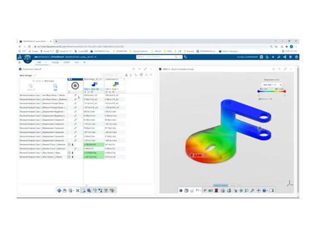Image resolution: width=316 pixels, height=237 pixels.
Task: Open the Platform Management bookmark
Action: point(229,51)
